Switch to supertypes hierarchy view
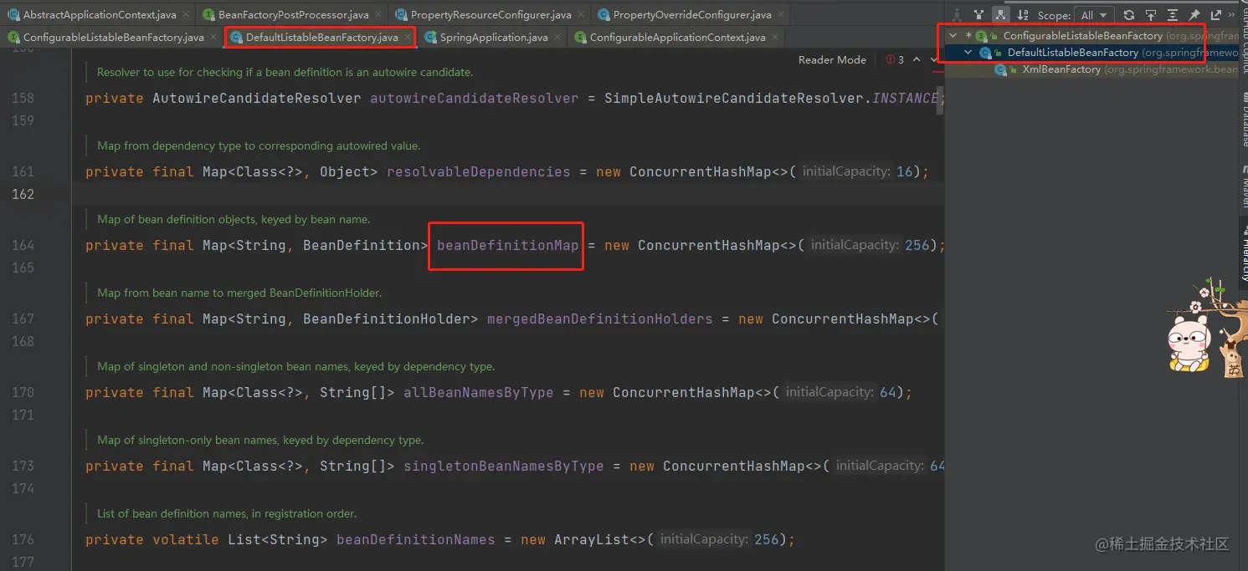1248x571 pixels. (x=978, y=15)
